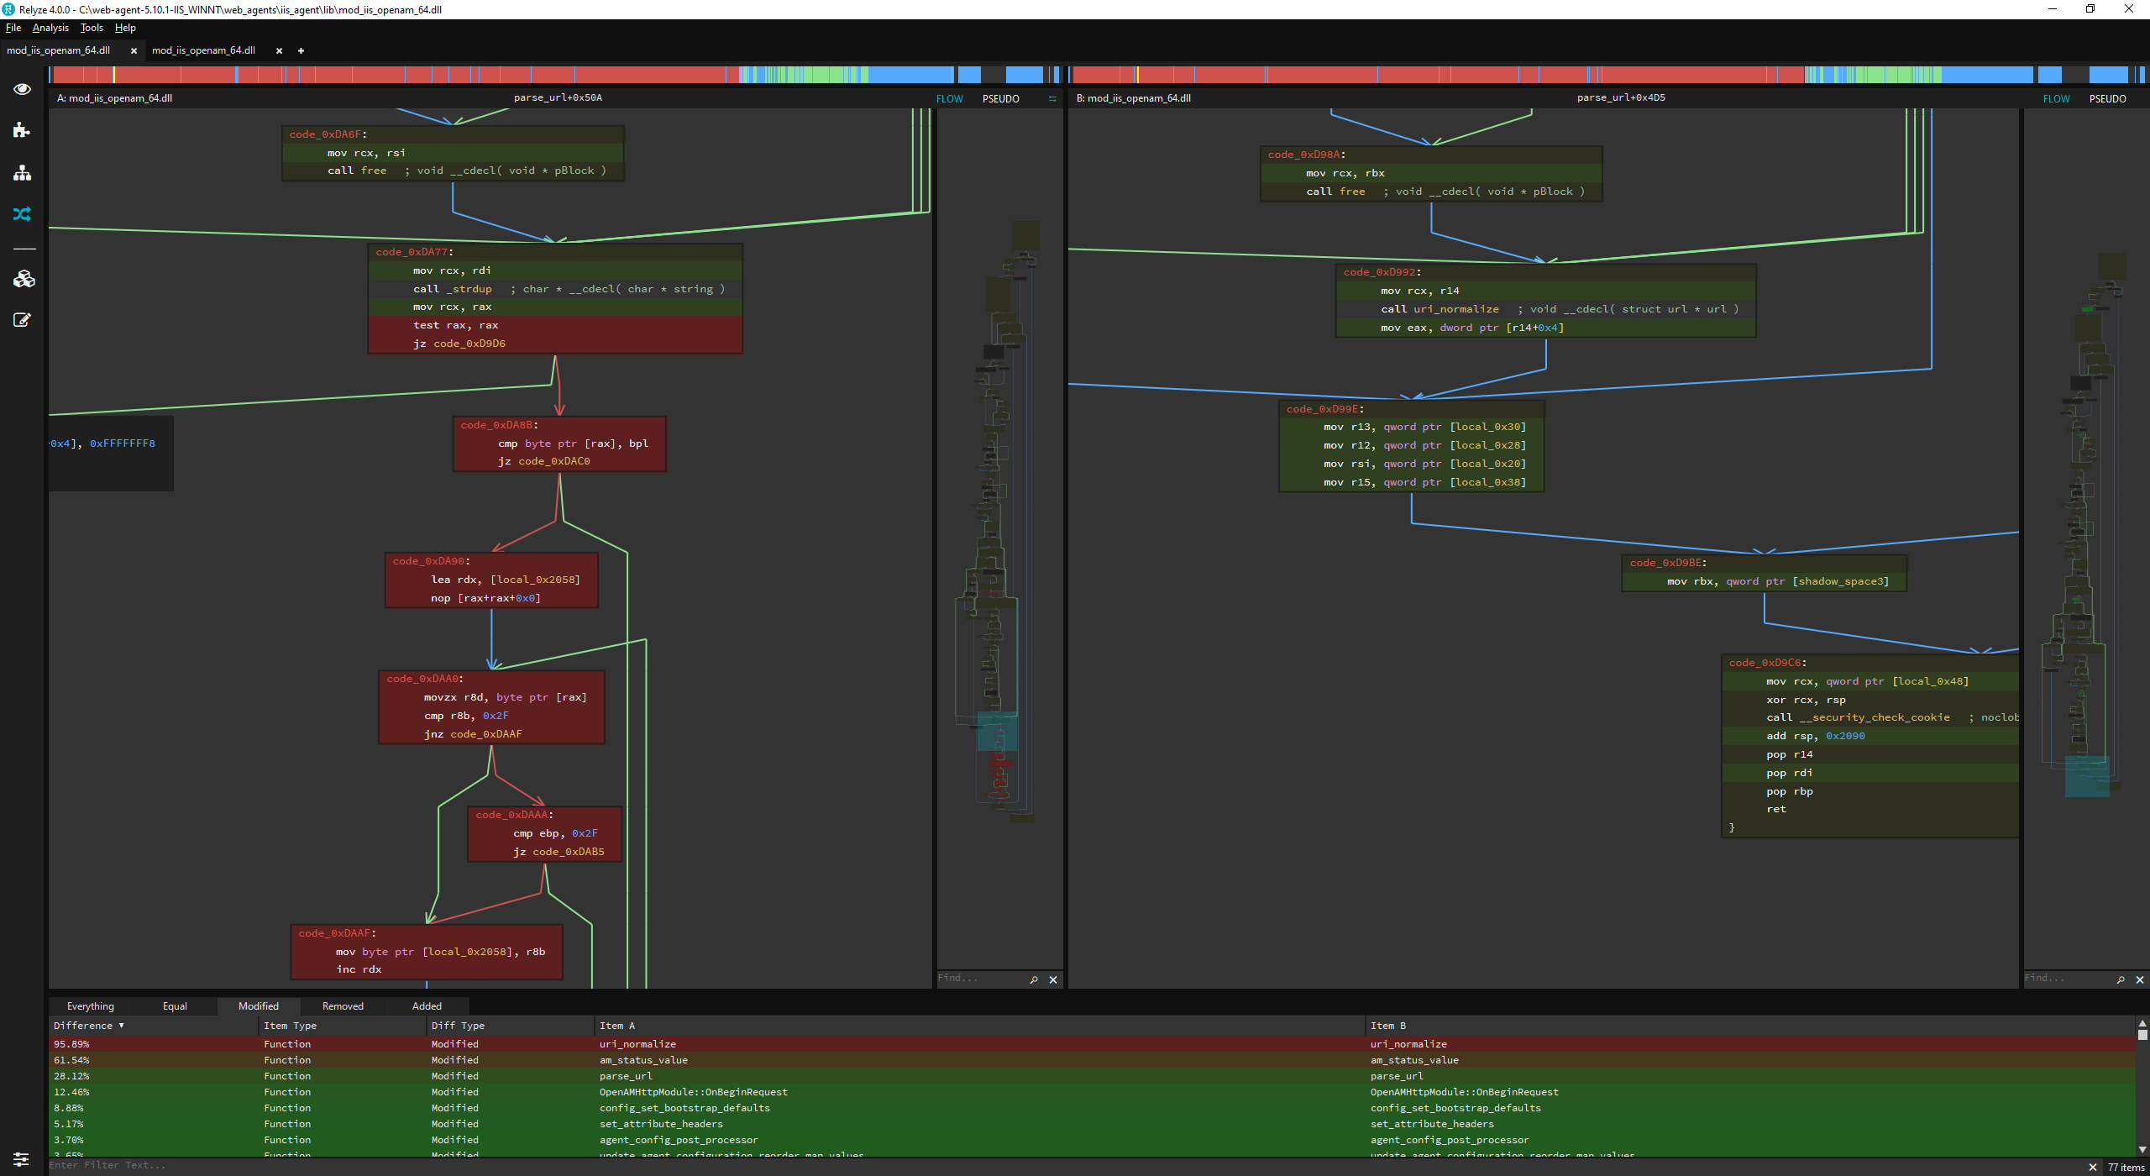
Task: Click the stacked cubes icon in sidebar
Action: (24, 279)
